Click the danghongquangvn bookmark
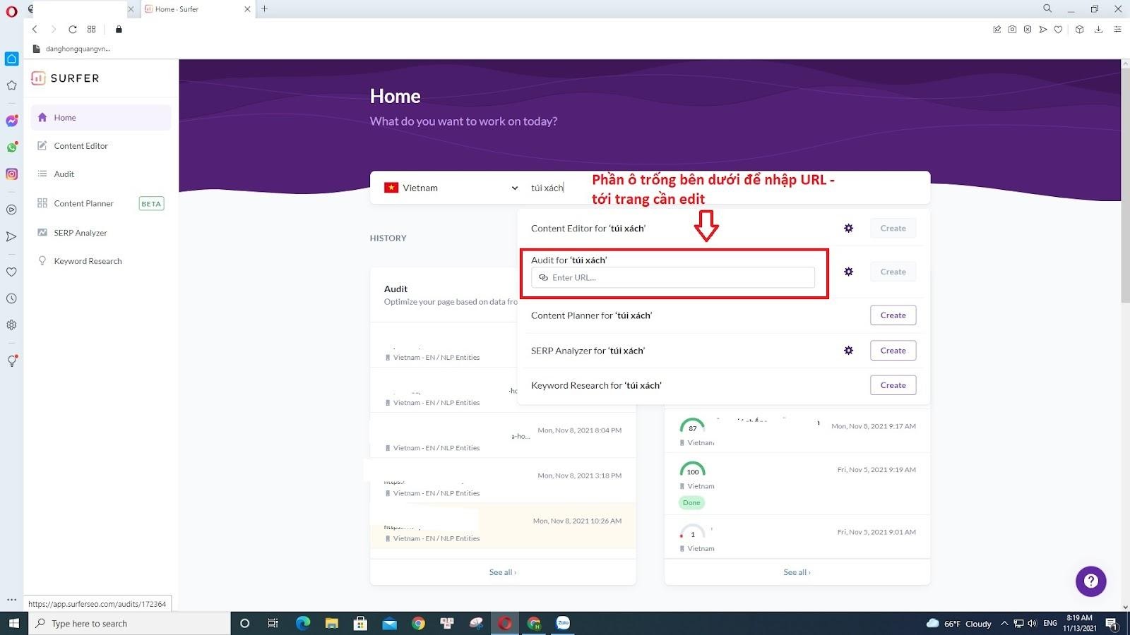 tap(72, 49)
